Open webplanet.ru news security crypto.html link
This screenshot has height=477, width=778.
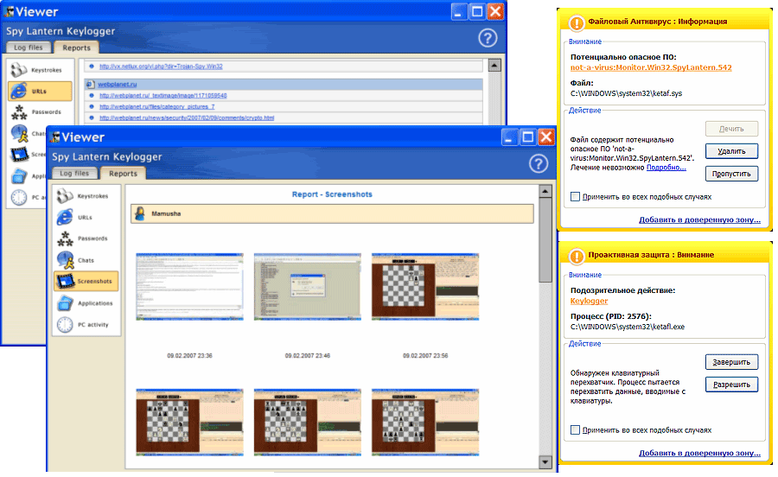(x=187, y=118)
